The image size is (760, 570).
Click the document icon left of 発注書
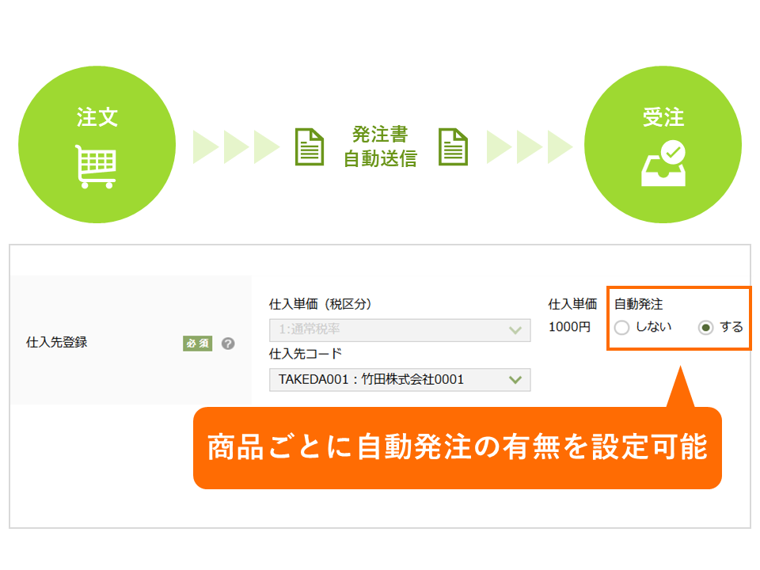(310, 146)
